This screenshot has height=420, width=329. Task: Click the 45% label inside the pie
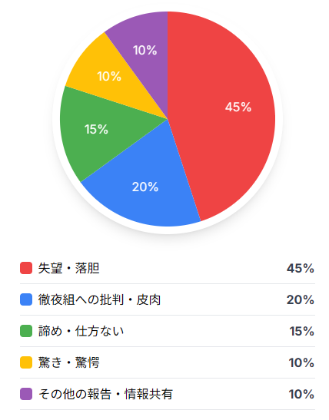[238, 107]
